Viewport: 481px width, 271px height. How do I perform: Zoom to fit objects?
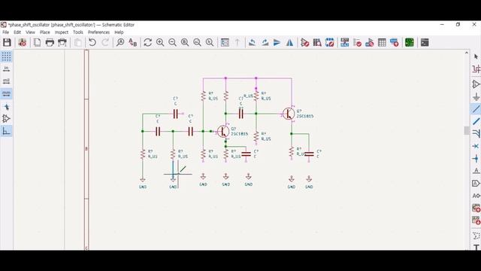(x=197, y=42)
